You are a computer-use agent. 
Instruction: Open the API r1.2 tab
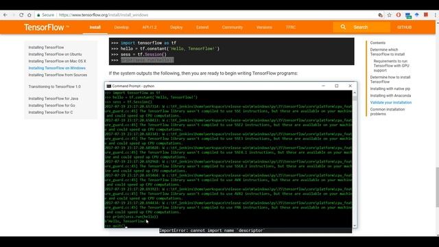tap(150, 27)
